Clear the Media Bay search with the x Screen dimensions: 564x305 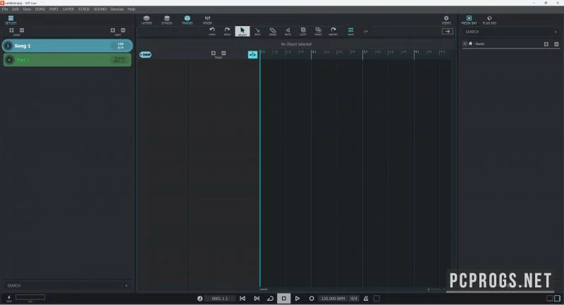pos(556,32)
